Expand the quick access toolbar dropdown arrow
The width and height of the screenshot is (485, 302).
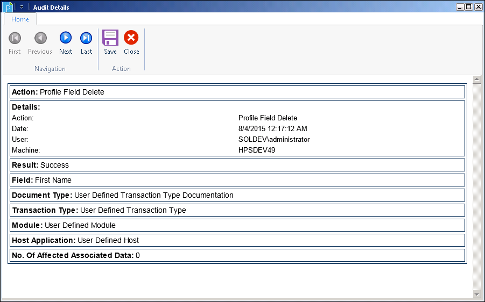[x=22, y=7]
